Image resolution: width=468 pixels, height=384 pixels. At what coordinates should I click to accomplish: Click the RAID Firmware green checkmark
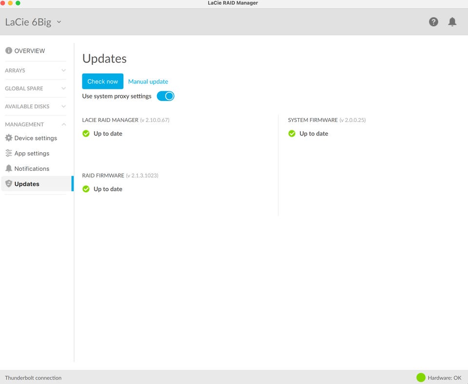(86, 189)
